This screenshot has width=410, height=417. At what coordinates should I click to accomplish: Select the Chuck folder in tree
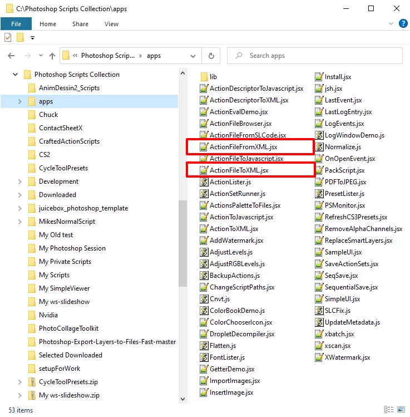tap(48, 115)
